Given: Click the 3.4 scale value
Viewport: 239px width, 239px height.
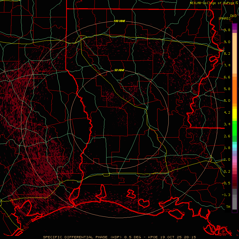Looking at the screenshot, I should pyautogui.click(x=227, y=124).
